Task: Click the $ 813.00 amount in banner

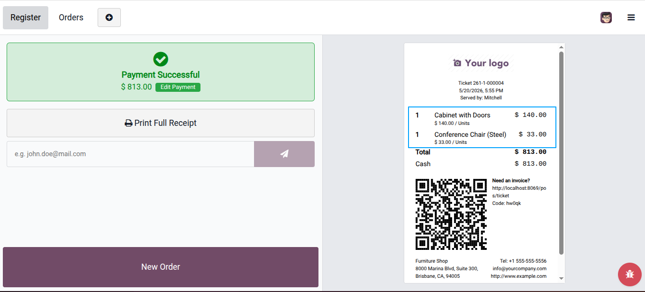Action: pyautogui.click(x=136, y=87)
